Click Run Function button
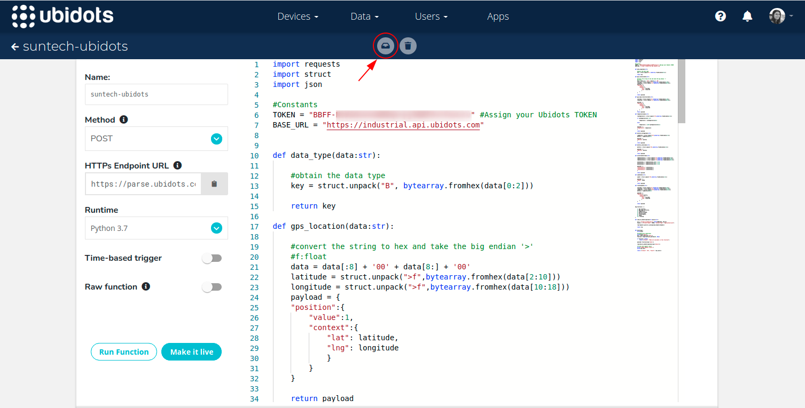The height and width of the screenshot is (408, 805). coord(124,352)
